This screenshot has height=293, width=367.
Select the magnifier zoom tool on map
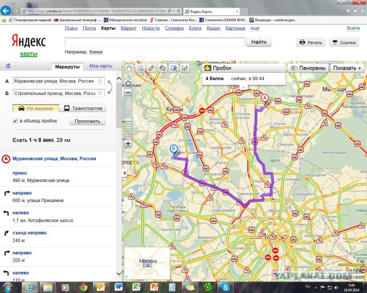[140, 68]
